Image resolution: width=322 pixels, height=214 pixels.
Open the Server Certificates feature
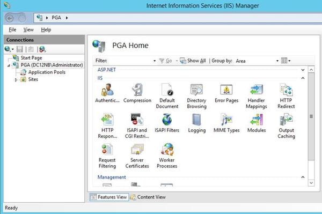point(137,156)
